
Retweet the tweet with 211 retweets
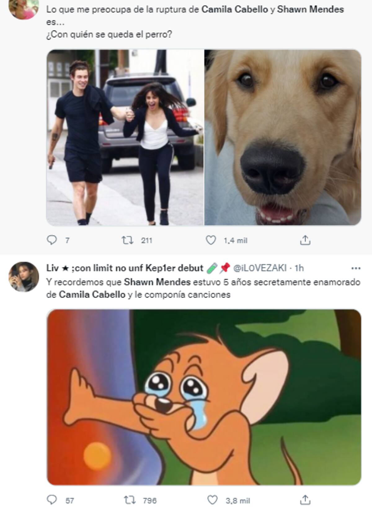126,240
